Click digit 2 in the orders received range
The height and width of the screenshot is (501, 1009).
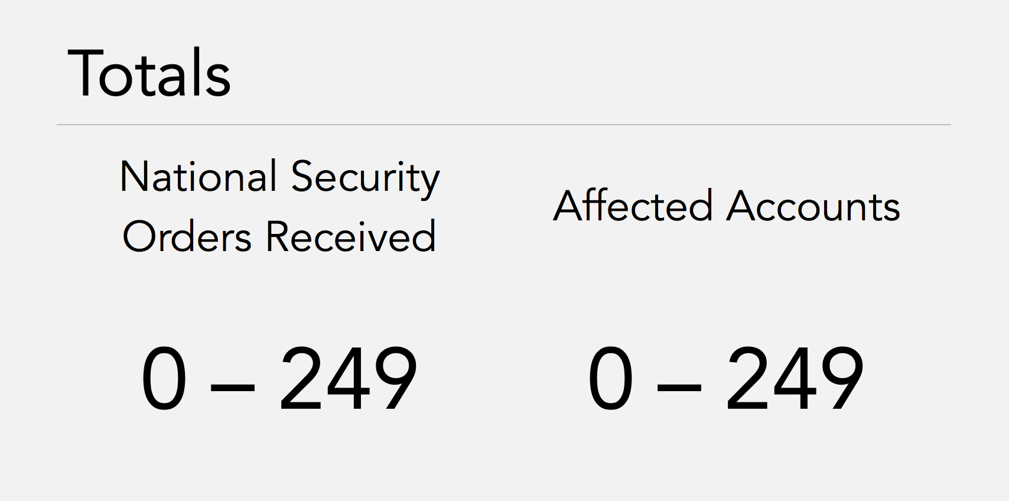(301, 379)
